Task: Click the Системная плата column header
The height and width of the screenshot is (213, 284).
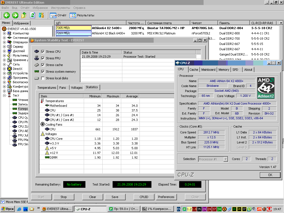Action: (168, 23)
